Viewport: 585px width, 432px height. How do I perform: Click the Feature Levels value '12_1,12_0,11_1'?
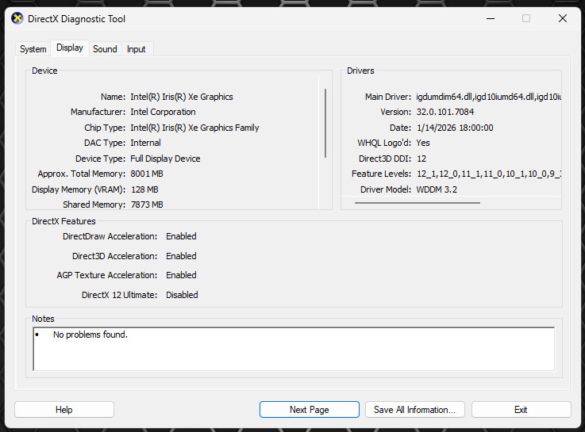click(449, 174)
